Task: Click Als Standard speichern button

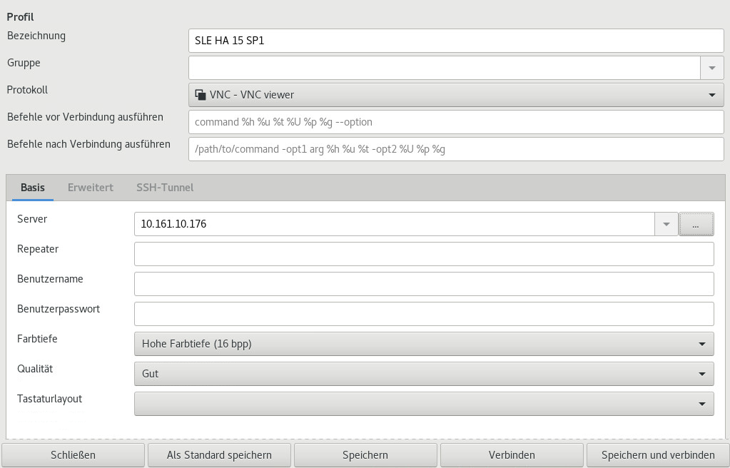Action: coord(219,455)
